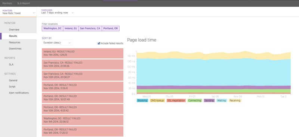Open the Sort By Duration (desc) dropdown
Screen dimensions: 299x137
coord(57,43)
